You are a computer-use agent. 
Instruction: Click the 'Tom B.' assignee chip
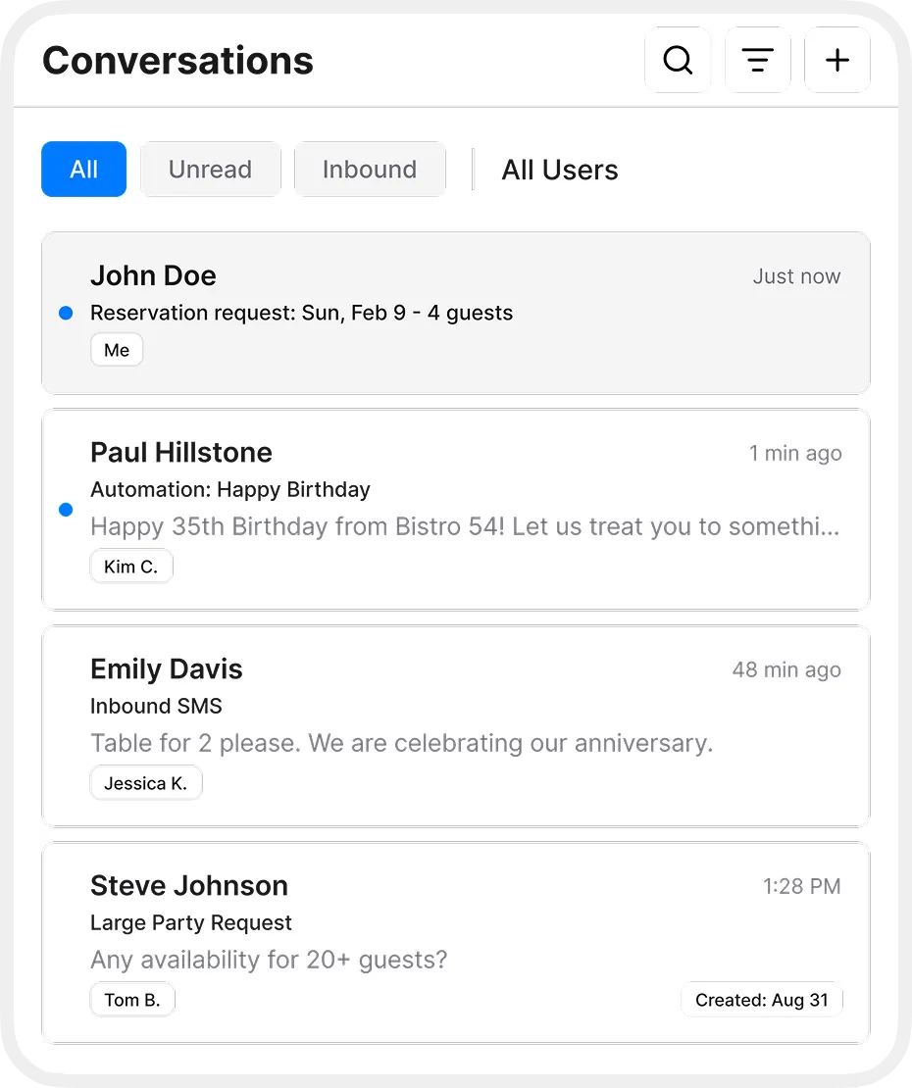[x=132, y=999]
